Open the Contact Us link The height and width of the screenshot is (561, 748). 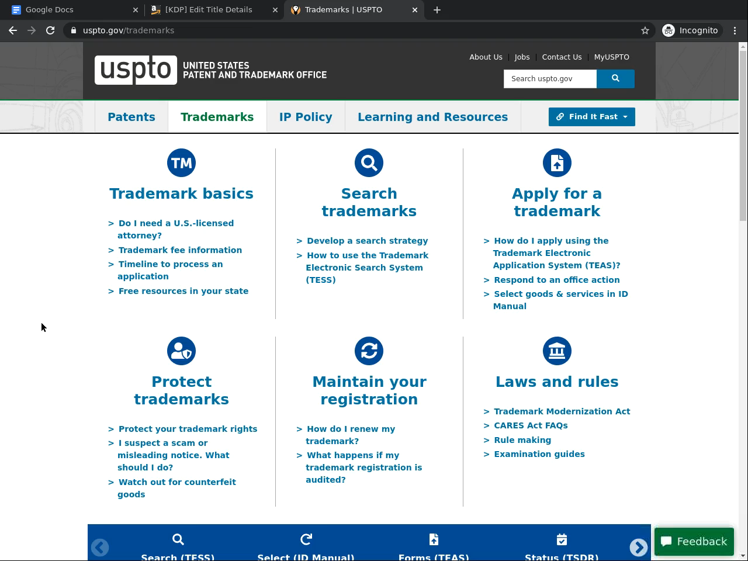tap(562, 57)
